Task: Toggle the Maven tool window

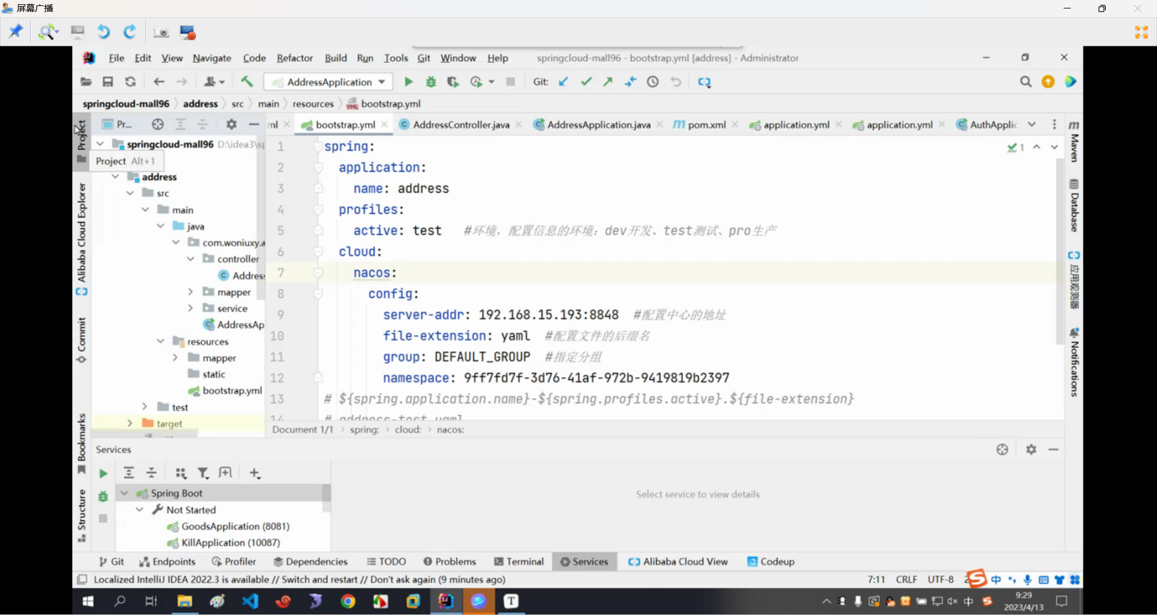Action: (1074, 141)
